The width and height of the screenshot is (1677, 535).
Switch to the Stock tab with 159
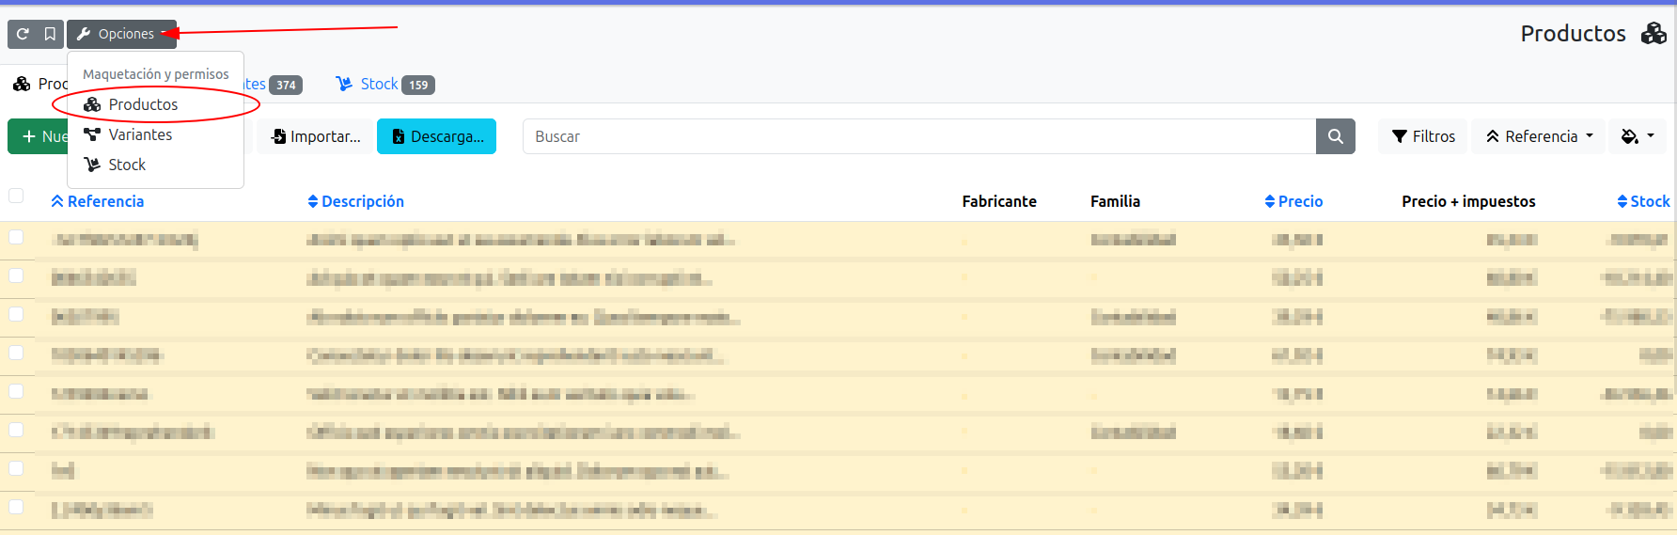click(x=385, y=85)
